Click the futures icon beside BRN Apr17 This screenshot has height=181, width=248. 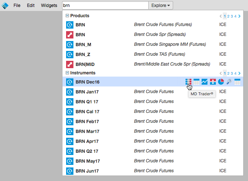pyautogui.click(x=70, y=141)
